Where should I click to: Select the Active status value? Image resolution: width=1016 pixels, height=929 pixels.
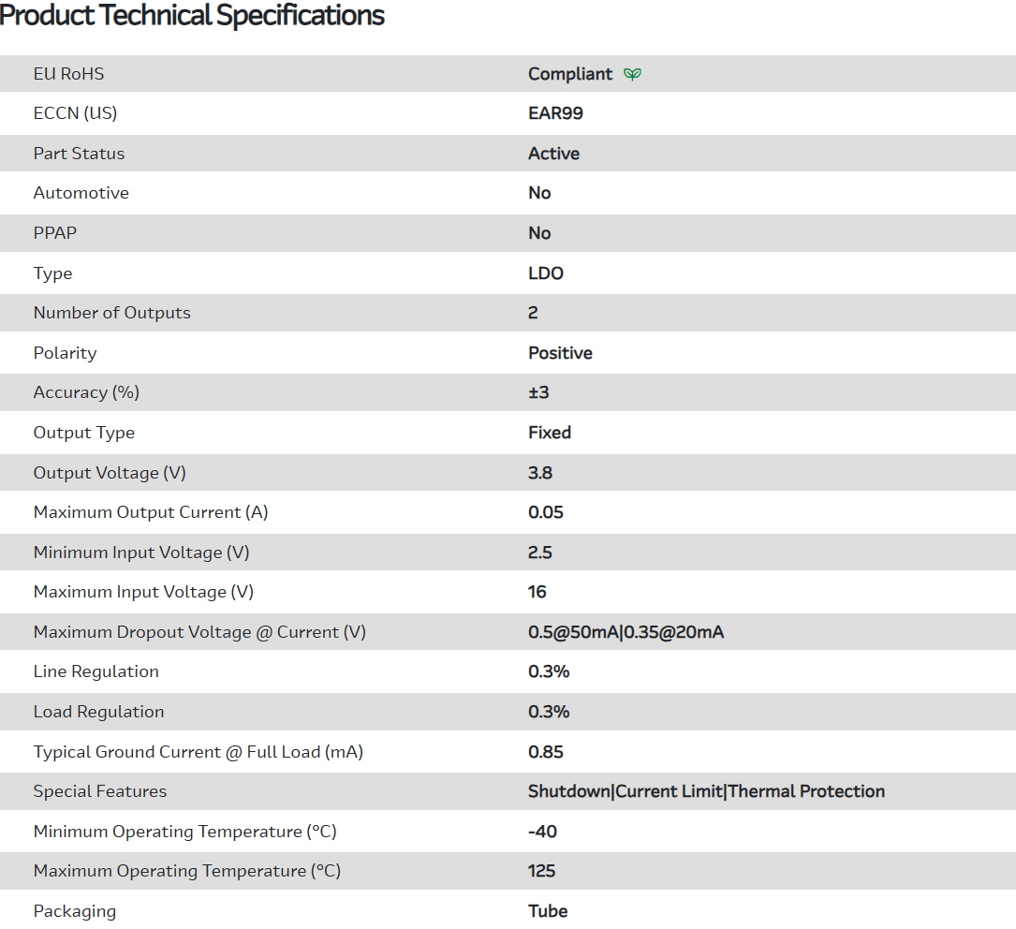tap(553, 154)
